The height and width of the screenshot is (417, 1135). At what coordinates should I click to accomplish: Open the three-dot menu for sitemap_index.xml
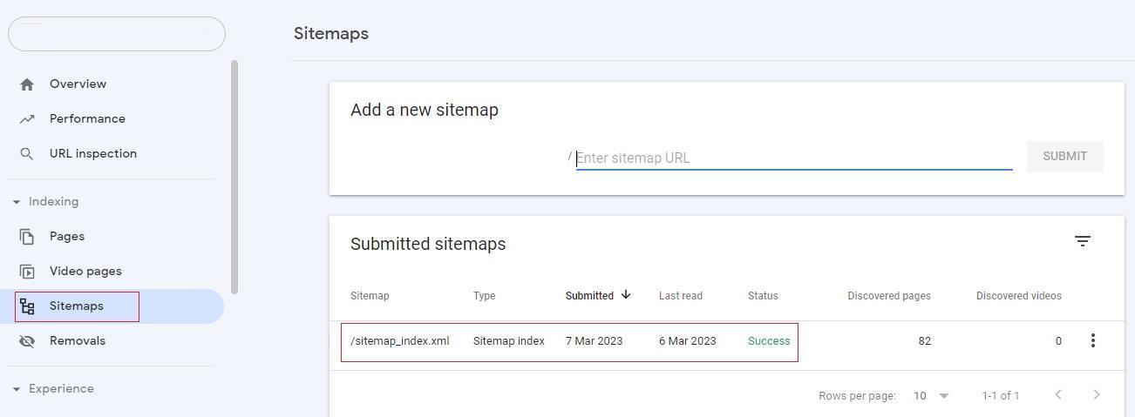(1092, 340)
